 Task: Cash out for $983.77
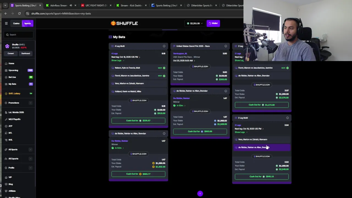[138, 174]
